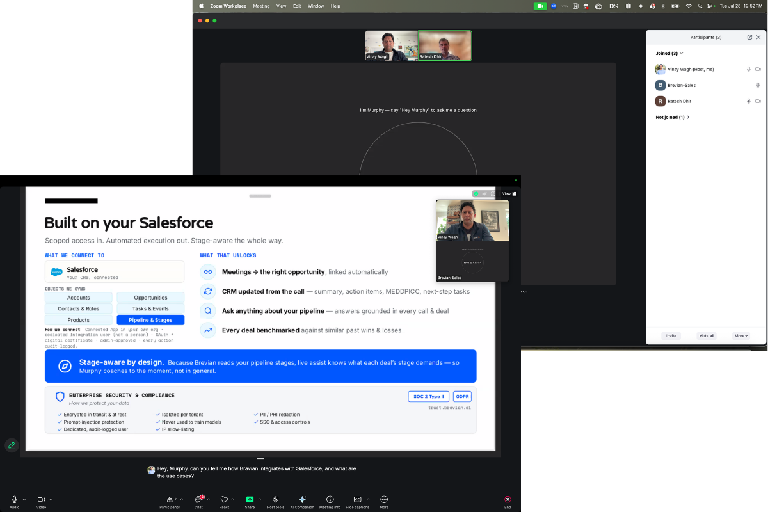Screen dimensions: 768x512
Task: Expand the Not joined (1) section
Action: pyautogui.click(x=673, y=117)
